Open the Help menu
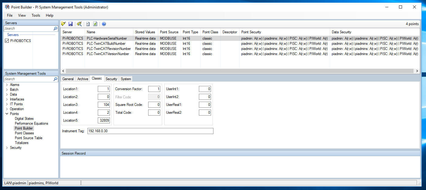The height and width of the screenshot is (190, 426). [x=49, y=15]
